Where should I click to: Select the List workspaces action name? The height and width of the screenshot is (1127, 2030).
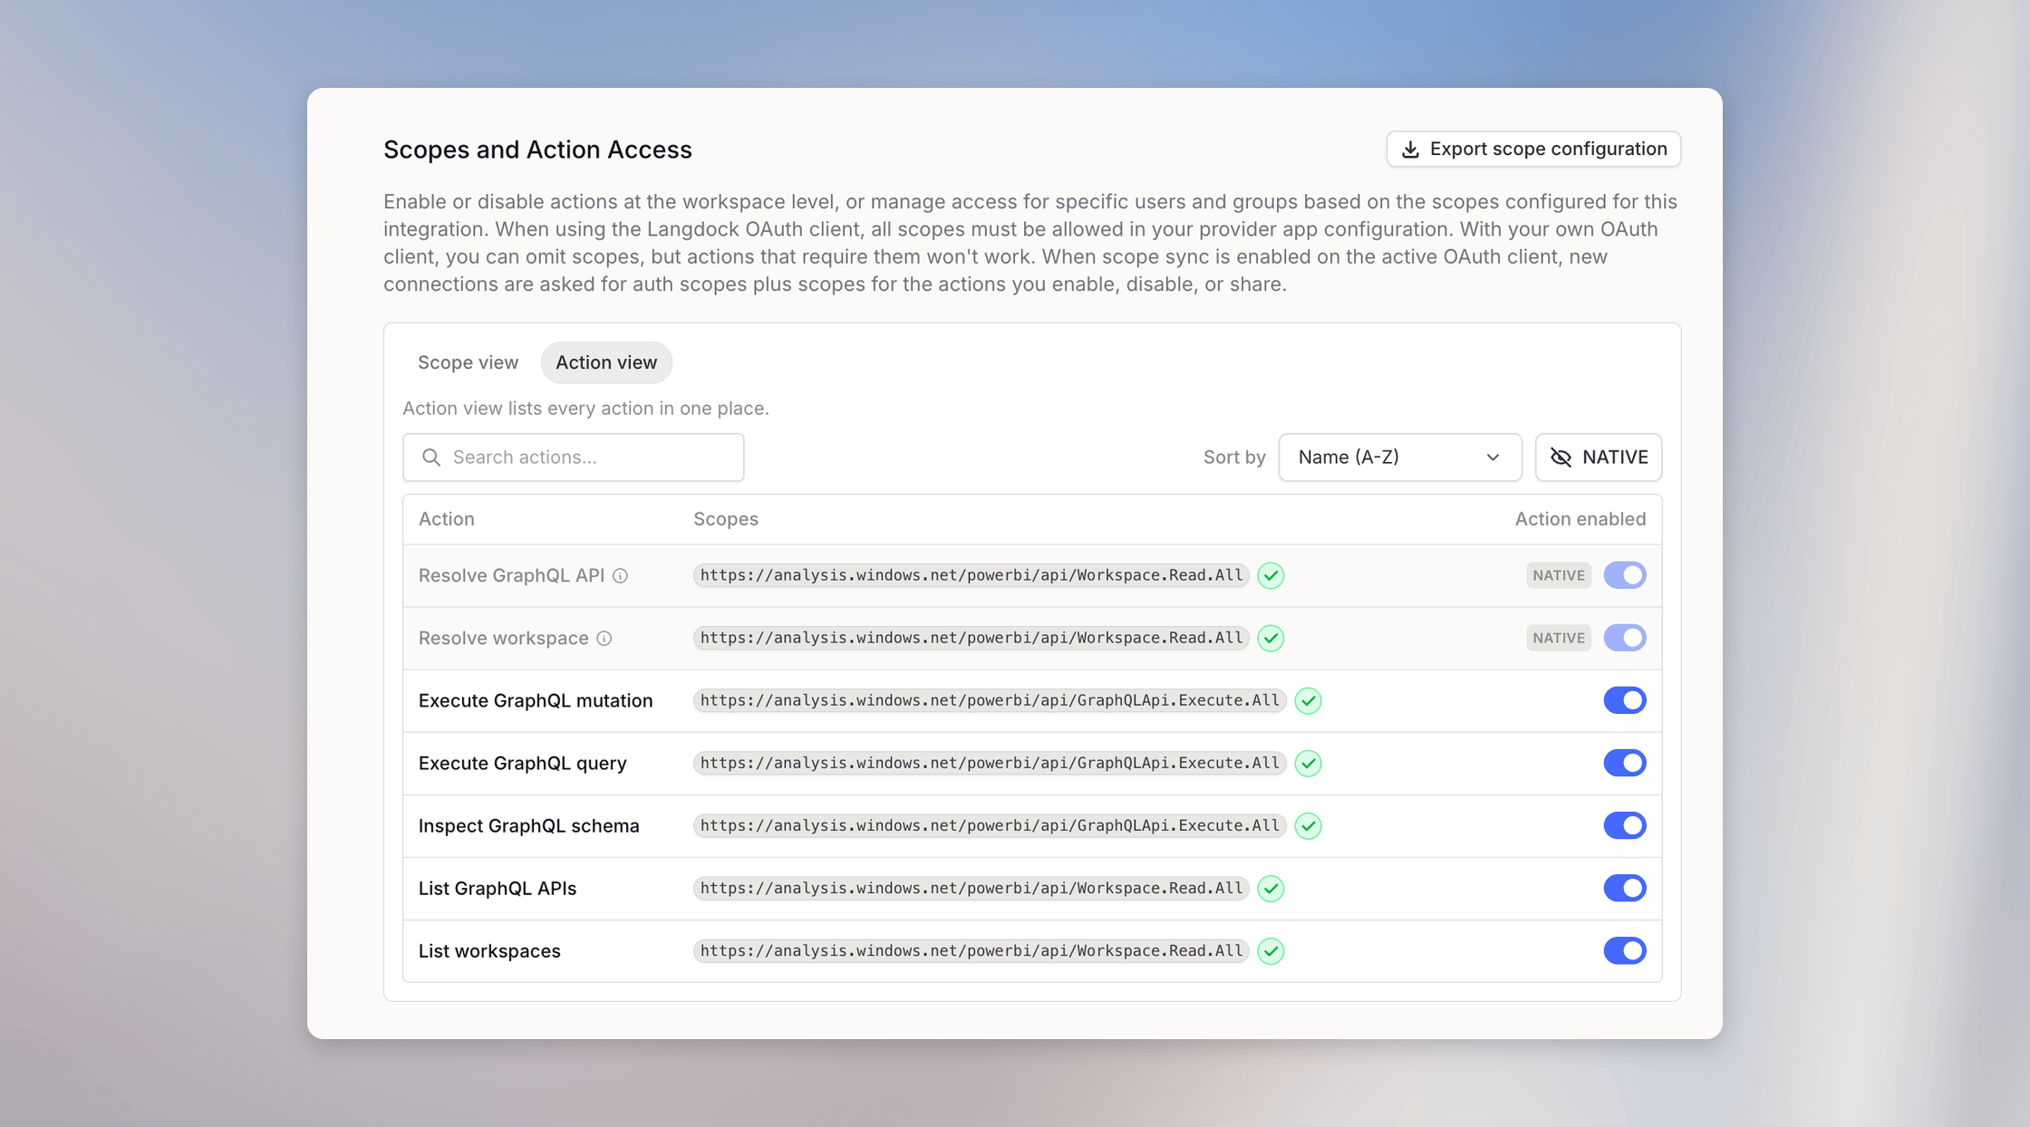(x=489, y=951)
